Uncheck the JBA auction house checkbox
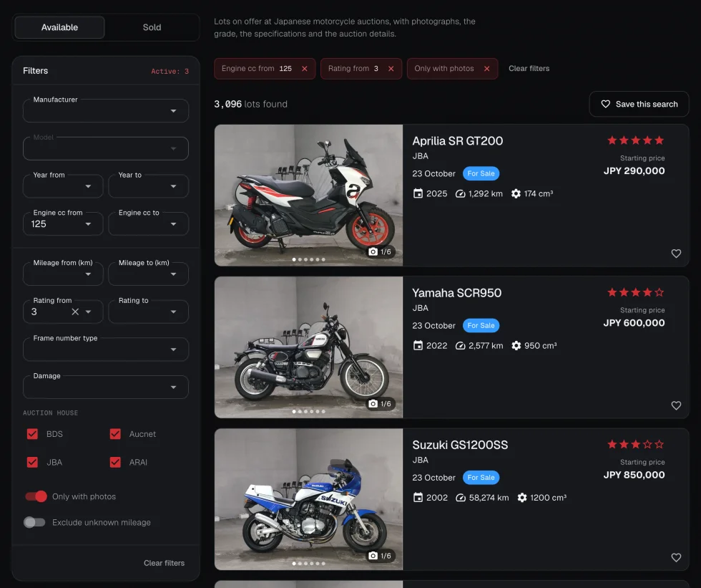Viewport: 701px width, 588px height. (32, 462)
